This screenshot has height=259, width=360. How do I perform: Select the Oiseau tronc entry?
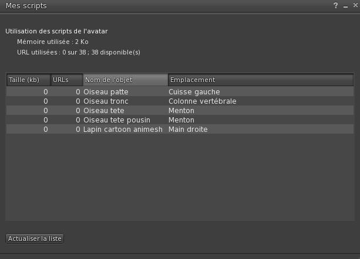click(106, 101)
